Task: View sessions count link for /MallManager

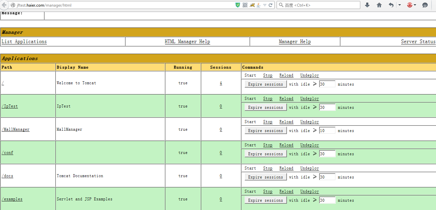Action: tap(221, 129)
